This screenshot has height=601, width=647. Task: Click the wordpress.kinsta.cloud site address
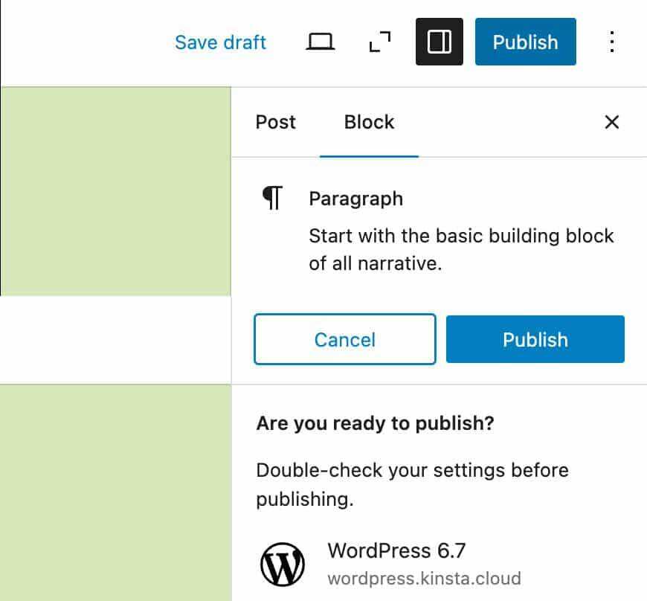(424, 579)
